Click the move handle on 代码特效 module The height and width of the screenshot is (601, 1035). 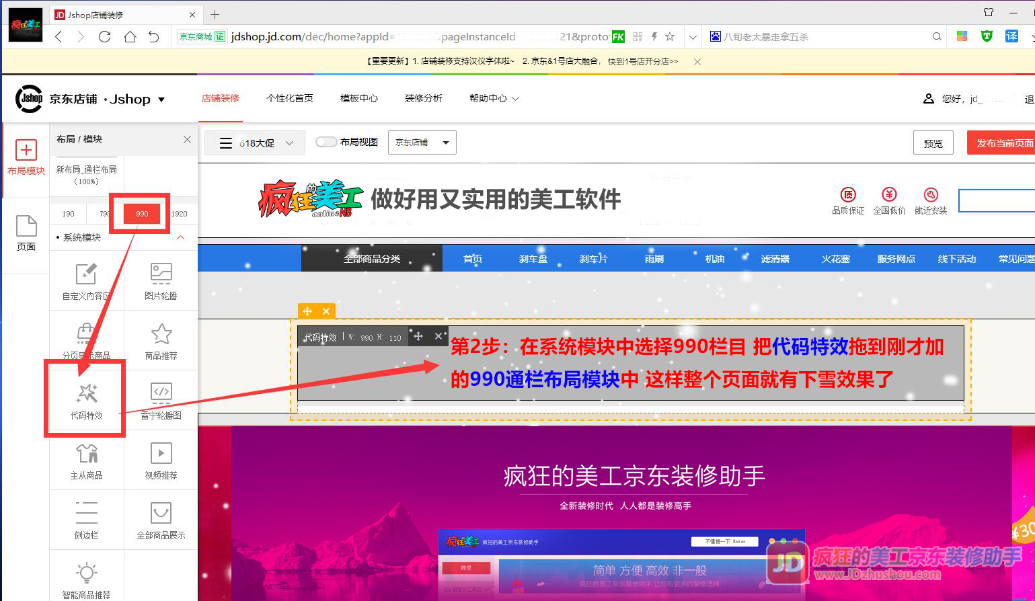pyautogui.click(x=418, y=336)
